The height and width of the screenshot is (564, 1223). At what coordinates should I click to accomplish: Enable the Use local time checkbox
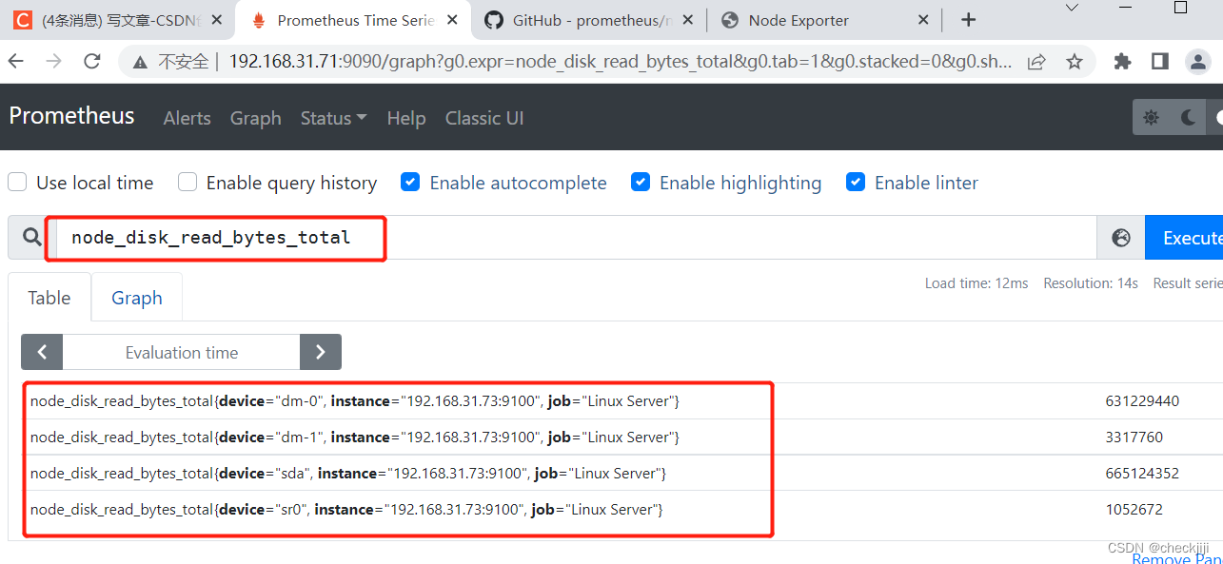17,182
